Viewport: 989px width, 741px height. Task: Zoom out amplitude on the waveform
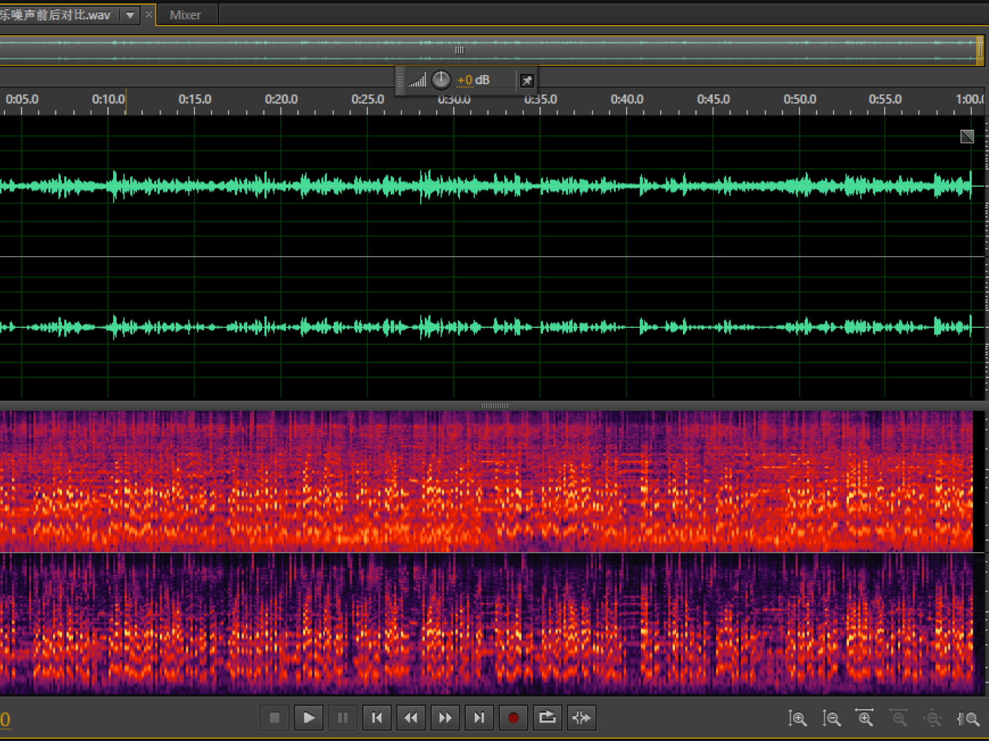click(x=831, y=718)
